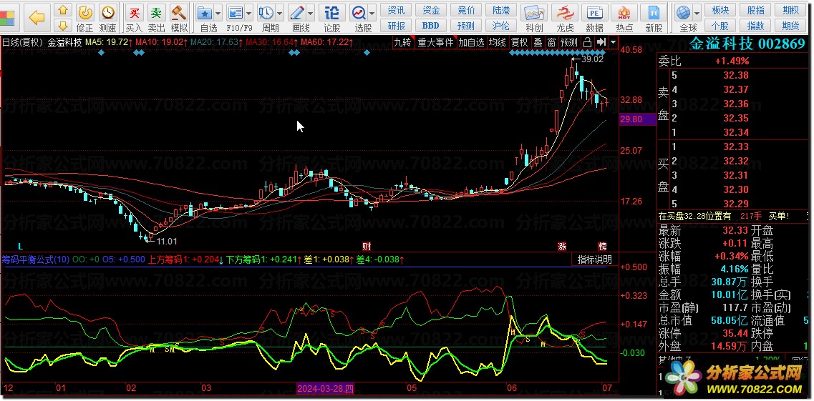Click the 期权 options button

coord(790,10)
